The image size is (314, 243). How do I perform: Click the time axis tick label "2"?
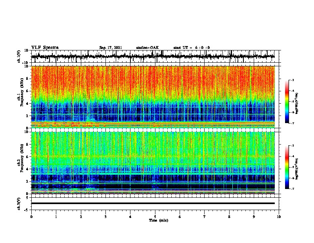point(81,217)
